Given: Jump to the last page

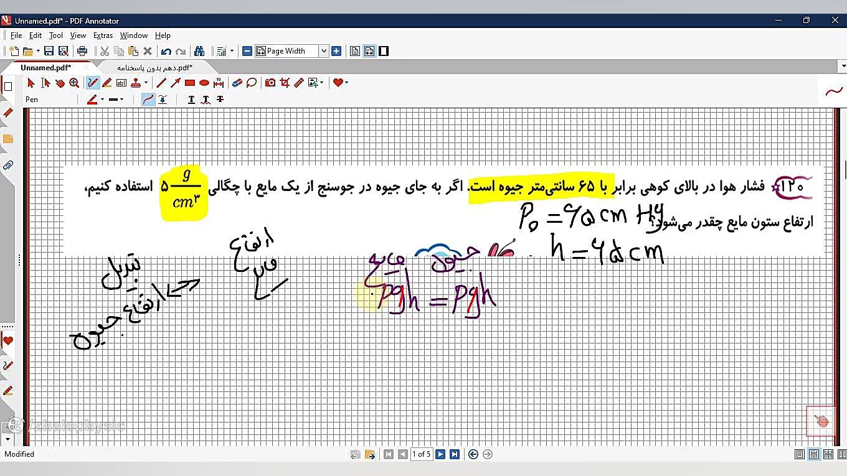Looking at the screenshot, I should 455,454.
